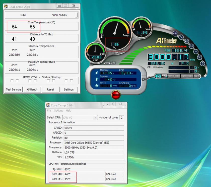Click the Tj. Max field showing 85°C
This screenshot has width=211, height=187.
[94, 169]
